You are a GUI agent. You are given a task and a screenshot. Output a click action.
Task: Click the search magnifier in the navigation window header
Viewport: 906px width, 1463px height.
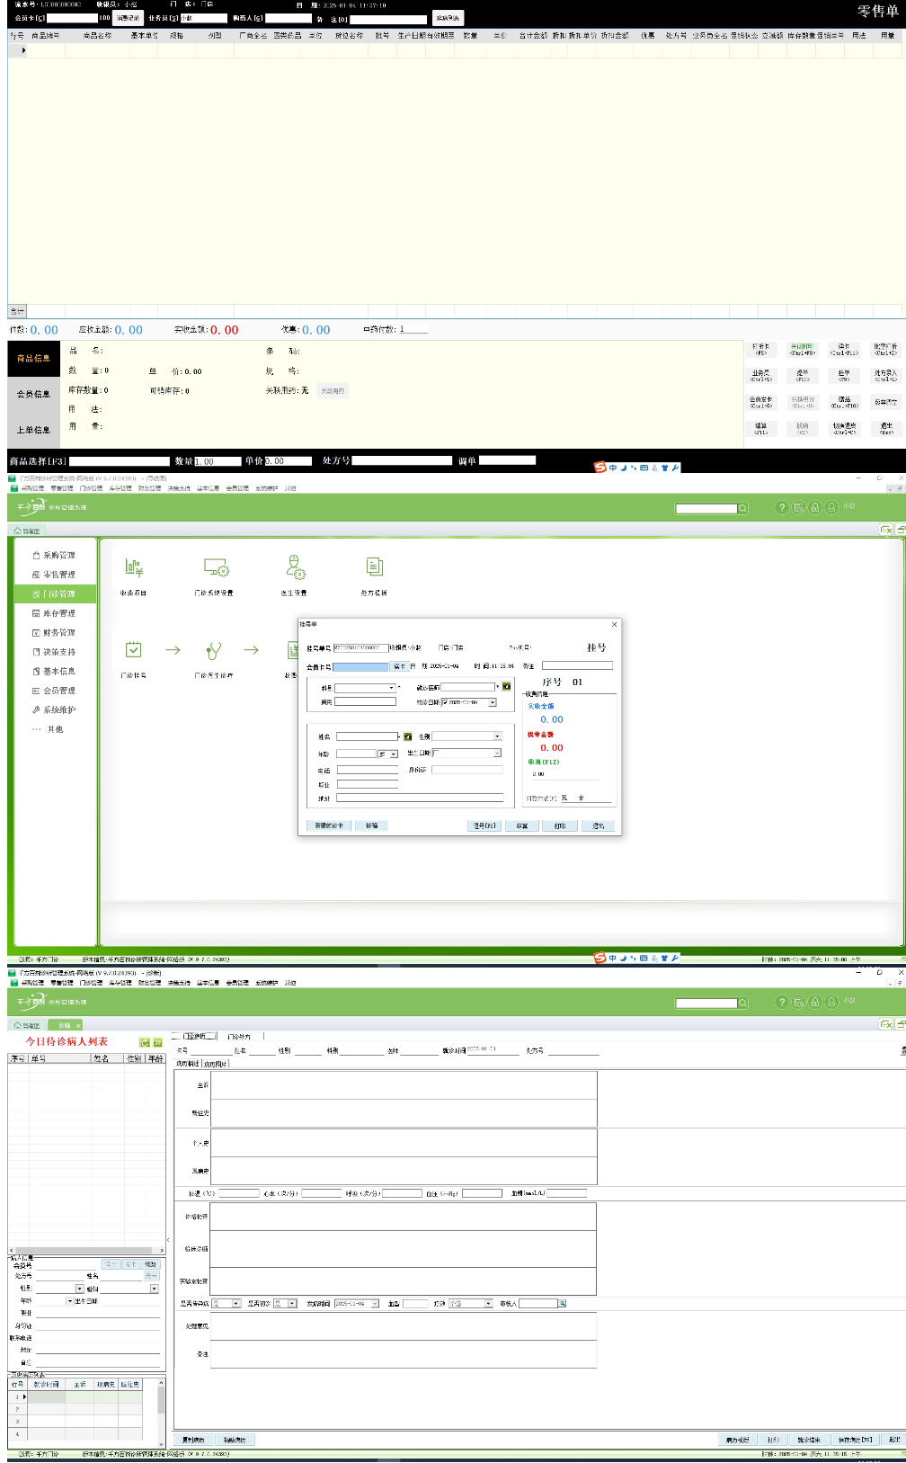[x=743, y=508]
